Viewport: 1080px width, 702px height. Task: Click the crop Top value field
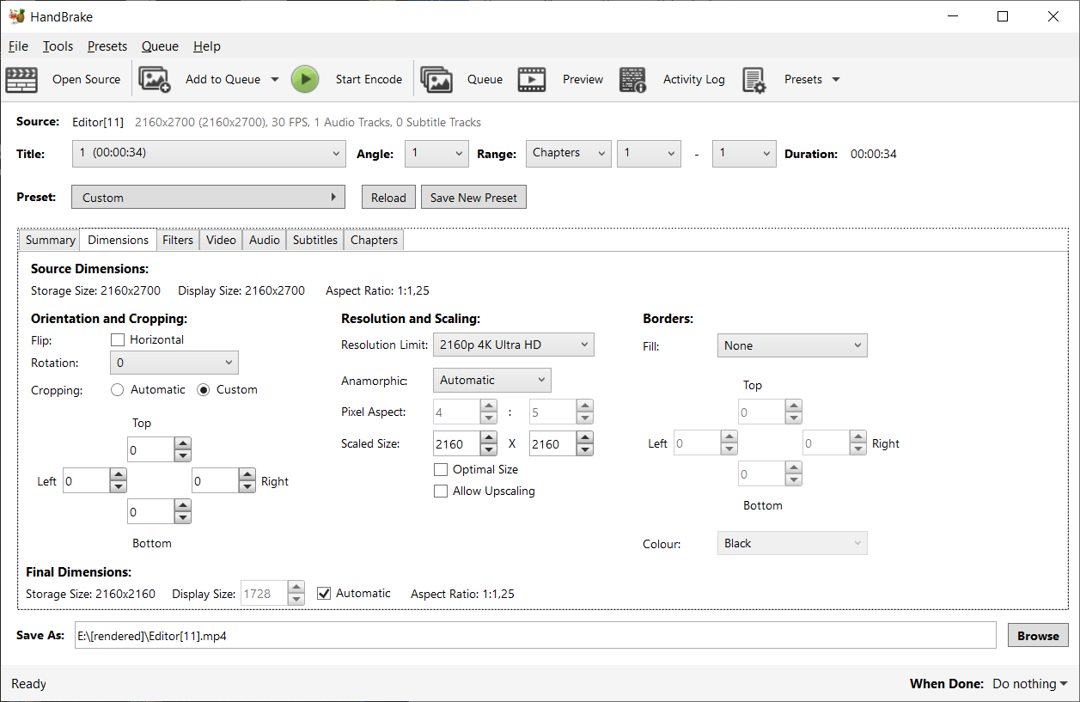pyautogui.click(x=150, y=450)
